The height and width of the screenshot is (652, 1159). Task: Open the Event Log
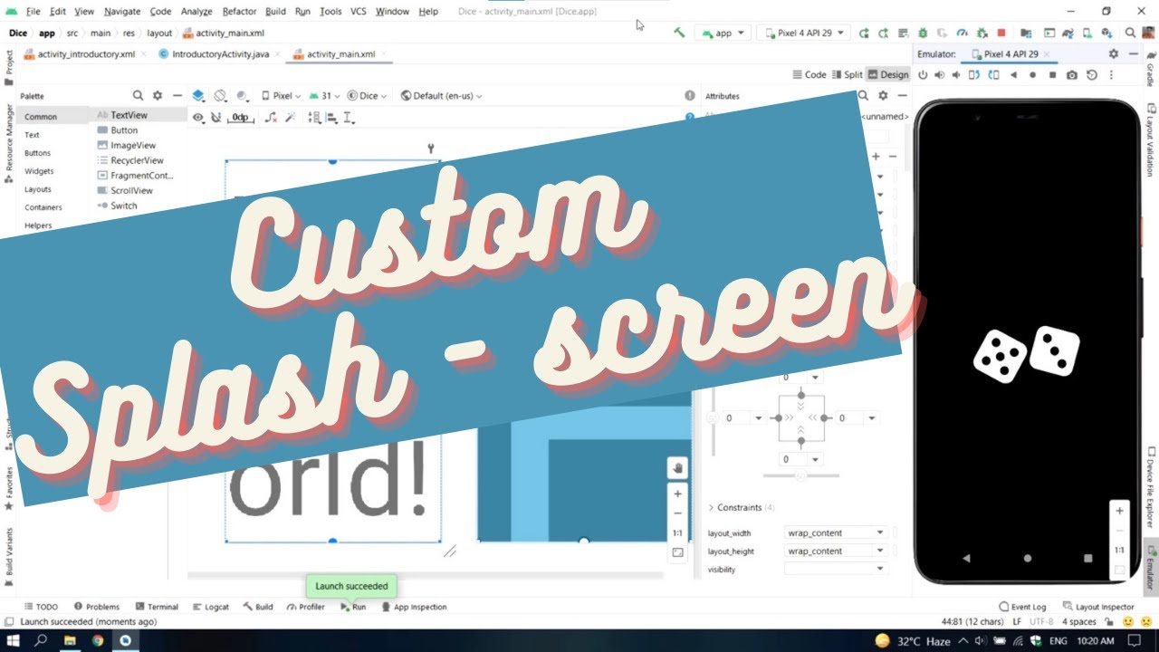[1022, 607]
